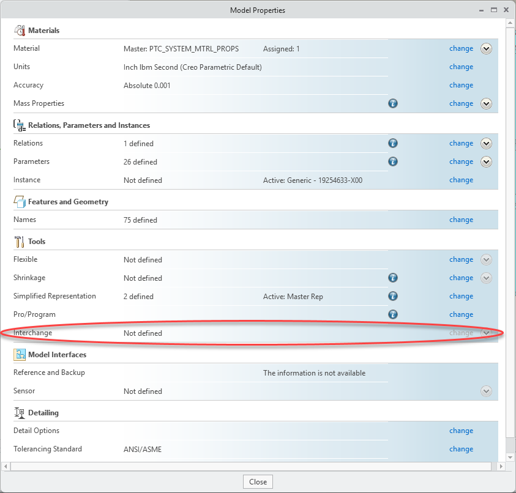Click the Detailing section icon
The height and width of the screenshot is (493, 516).
pyautogui.click(x=20, y=412)
